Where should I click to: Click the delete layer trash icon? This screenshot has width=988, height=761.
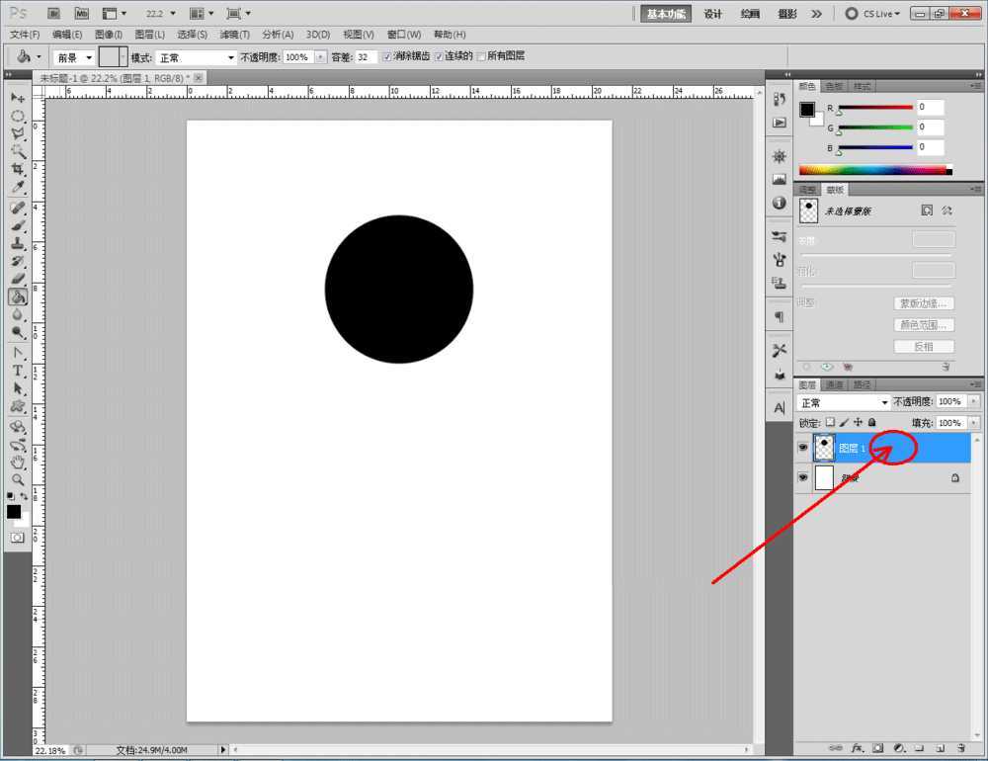960,748
